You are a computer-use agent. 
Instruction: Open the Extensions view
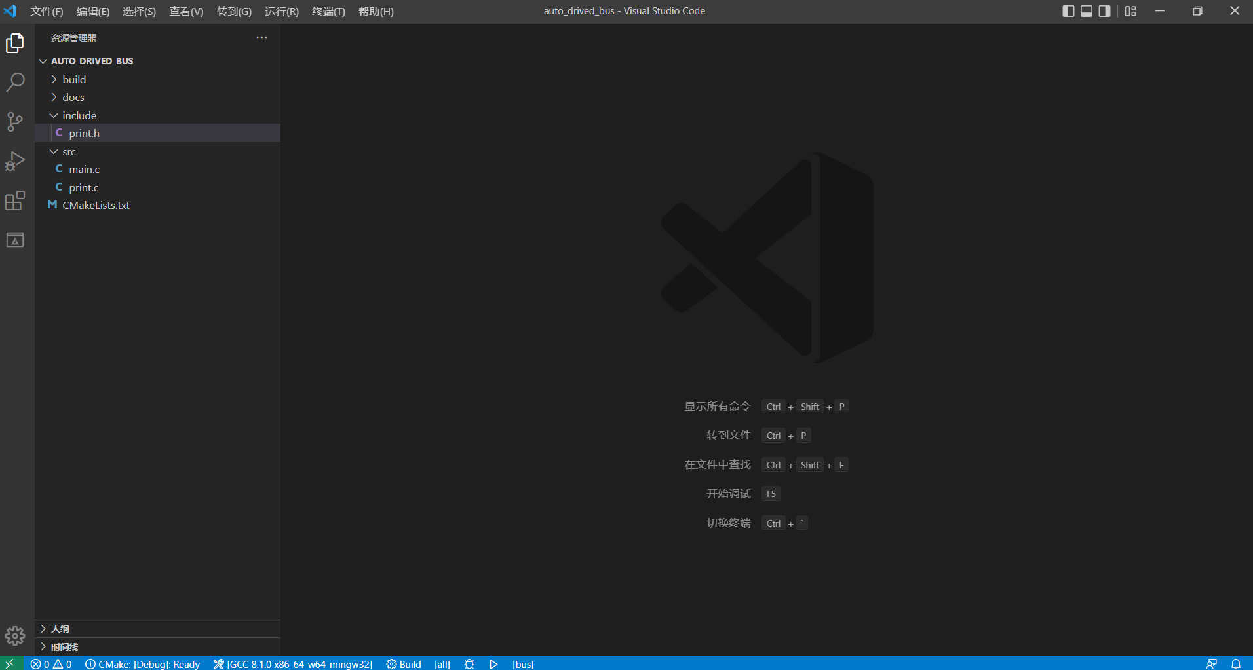(15, 200)
